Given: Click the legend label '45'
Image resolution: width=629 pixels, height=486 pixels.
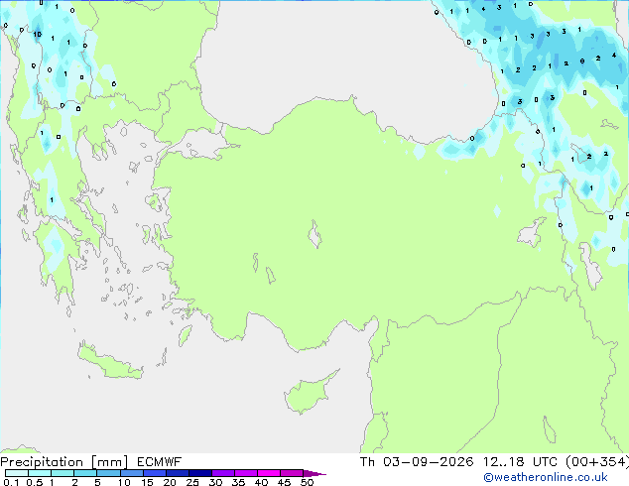Looking at the screenshot, I should click(284, 482).
